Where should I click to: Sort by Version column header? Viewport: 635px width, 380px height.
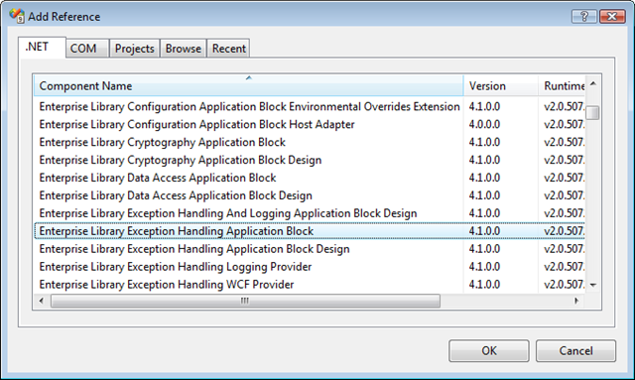pos(501,85)
